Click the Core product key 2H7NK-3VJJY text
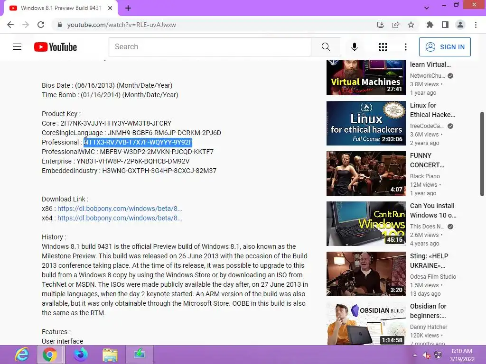Viewport: 486px width, 364px height. coord(116,123)
